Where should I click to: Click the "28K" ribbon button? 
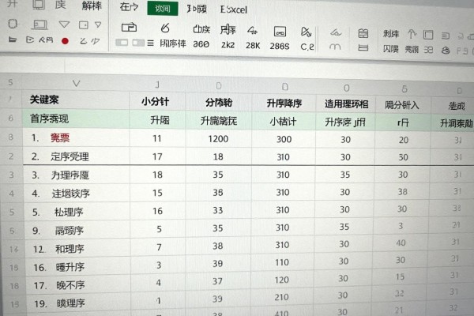pyautogui.click(x=253, y=45)
